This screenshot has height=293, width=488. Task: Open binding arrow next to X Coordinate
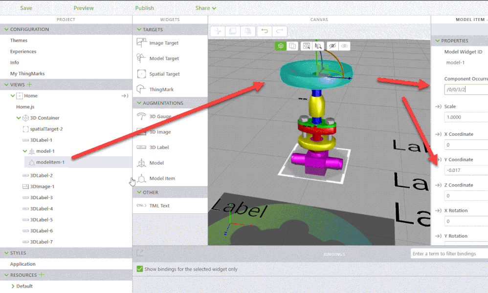click(x=438, y=134)
